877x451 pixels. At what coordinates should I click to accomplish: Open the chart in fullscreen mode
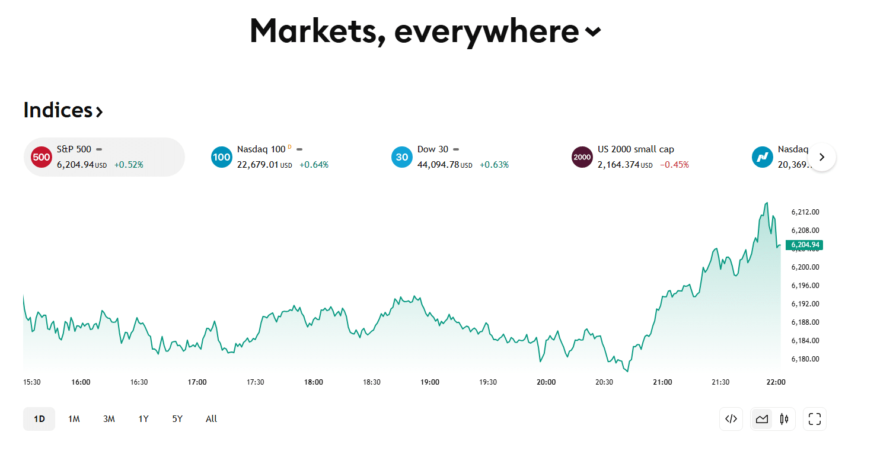(814, 419)
